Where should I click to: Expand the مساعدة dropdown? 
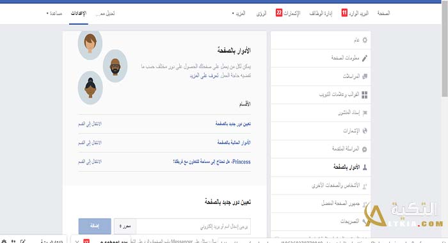(54, 13)
